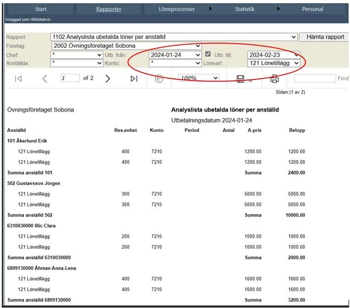Focus the Find text field
This screenshot has height=308, width=350.
315,78
